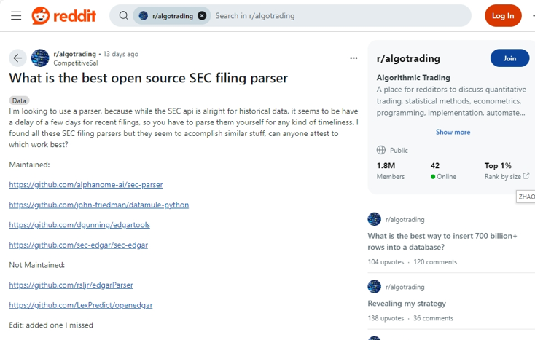Click 120 comments on database post
This screenshot has height=340, width=535.
pos(435,262)
